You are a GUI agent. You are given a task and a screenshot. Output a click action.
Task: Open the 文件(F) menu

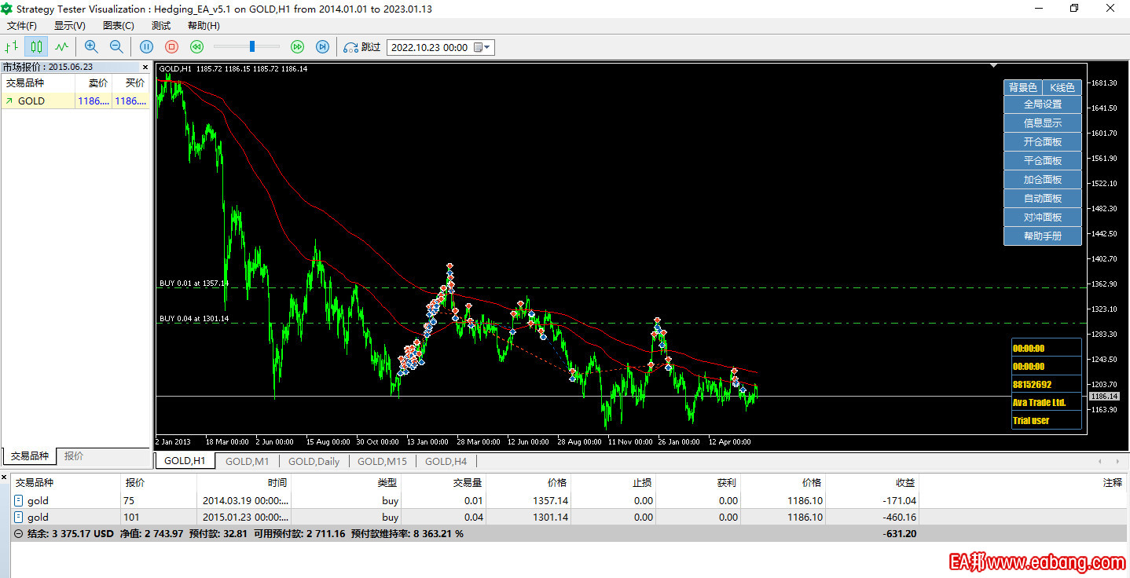(x=22, y=26)
